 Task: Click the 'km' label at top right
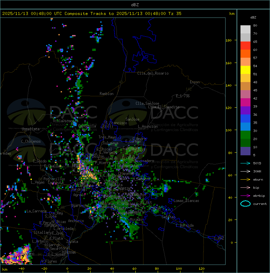(x=232, y=14)
